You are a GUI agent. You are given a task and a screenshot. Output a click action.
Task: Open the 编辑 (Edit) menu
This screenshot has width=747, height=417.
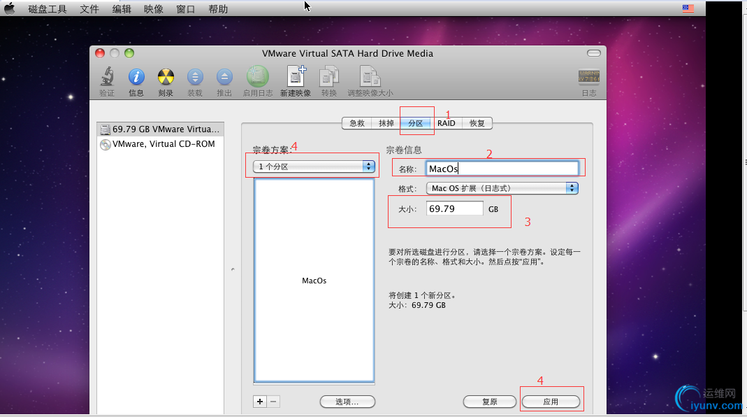click(122, 9)
